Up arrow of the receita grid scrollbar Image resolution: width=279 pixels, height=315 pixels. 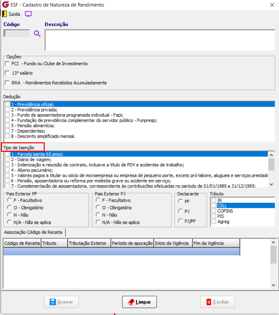(273, 243)
